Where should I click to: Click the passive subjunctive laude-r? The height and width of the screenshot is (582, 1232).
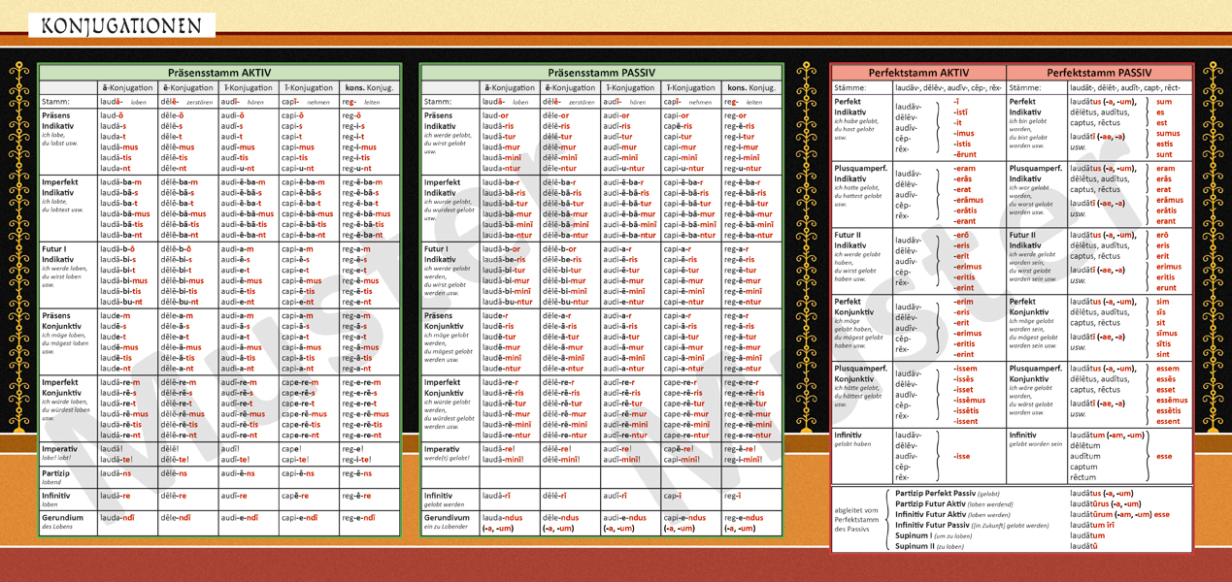[495, 316]
